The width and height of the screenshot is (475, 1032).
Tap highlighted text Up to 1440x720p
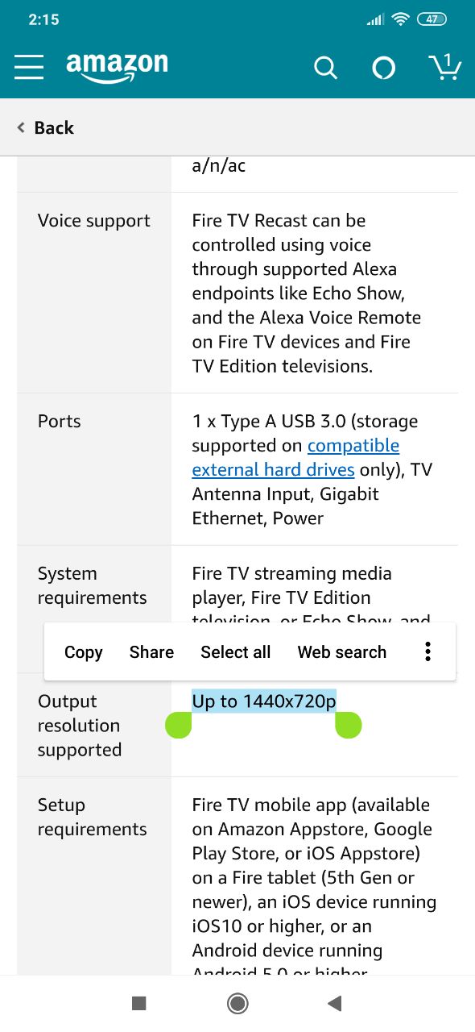pyautogui.click(x=264, y=701)
